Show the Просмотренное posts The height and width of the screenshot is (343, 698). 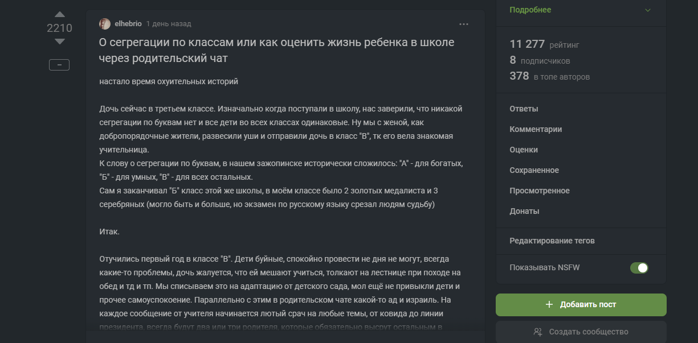tap(539, 191)
